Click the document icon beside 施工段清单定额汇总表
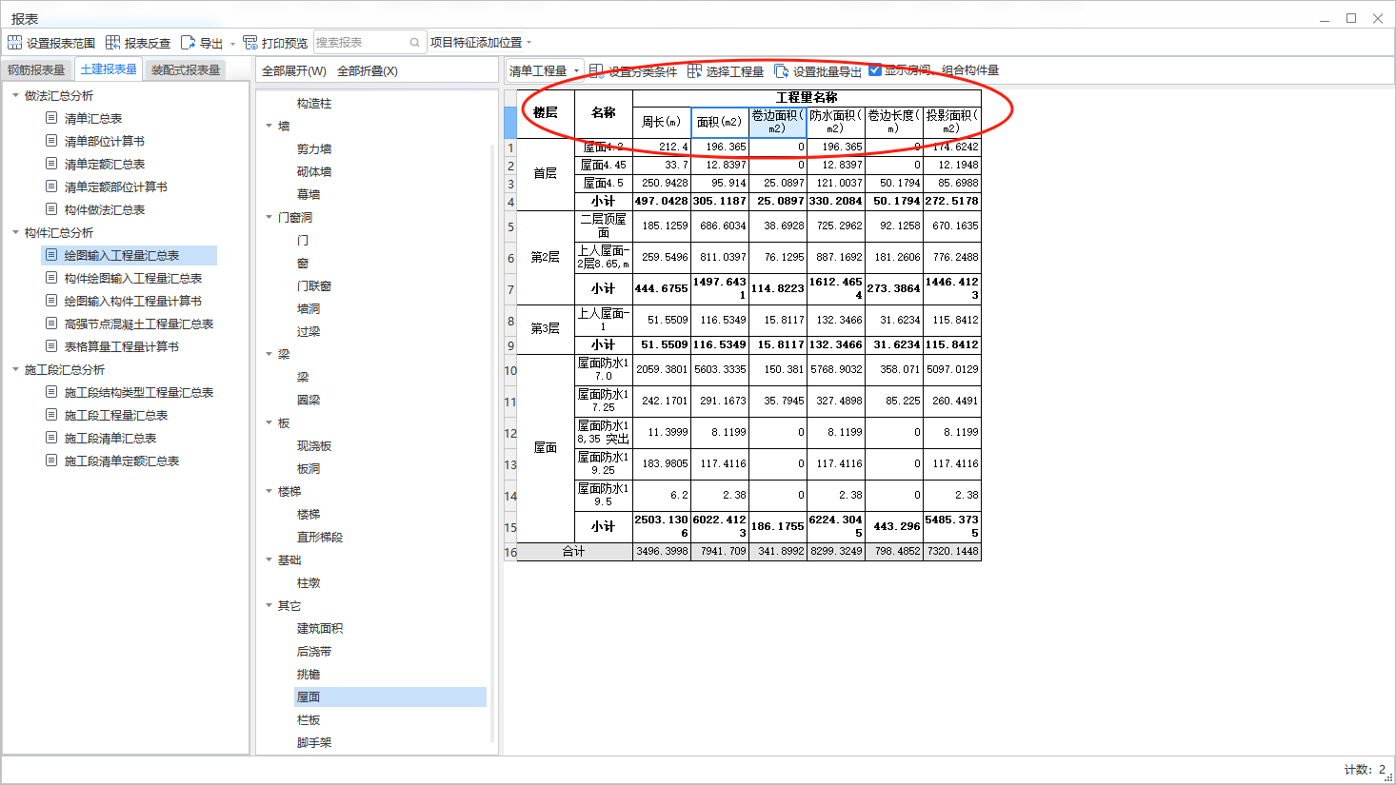The height and width of the screenshot is (785, 1396). (51, 461)
